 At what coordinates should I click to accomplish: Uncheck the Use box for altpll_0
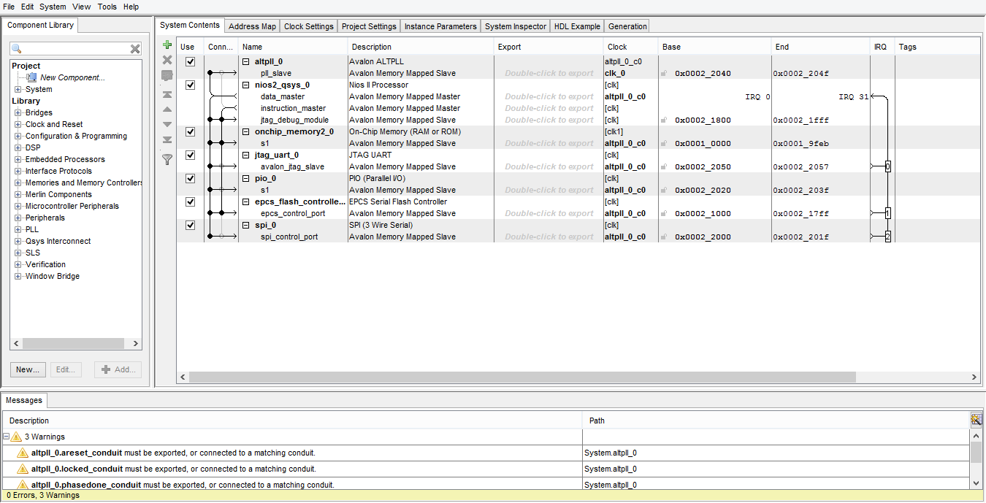click(x=191, y=61)
